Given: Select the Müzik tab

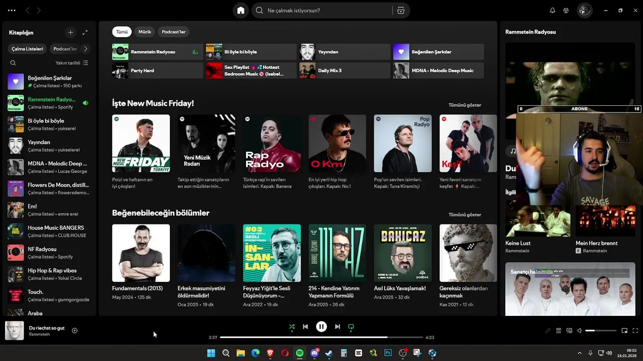Looking at the screenshot, I should [145, 32].
